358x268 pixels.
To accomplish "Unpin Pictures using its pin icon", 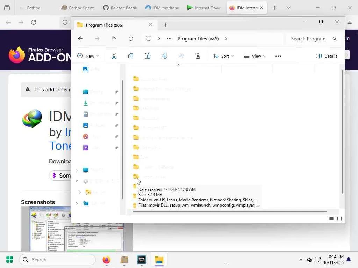I will coord(116,125).
